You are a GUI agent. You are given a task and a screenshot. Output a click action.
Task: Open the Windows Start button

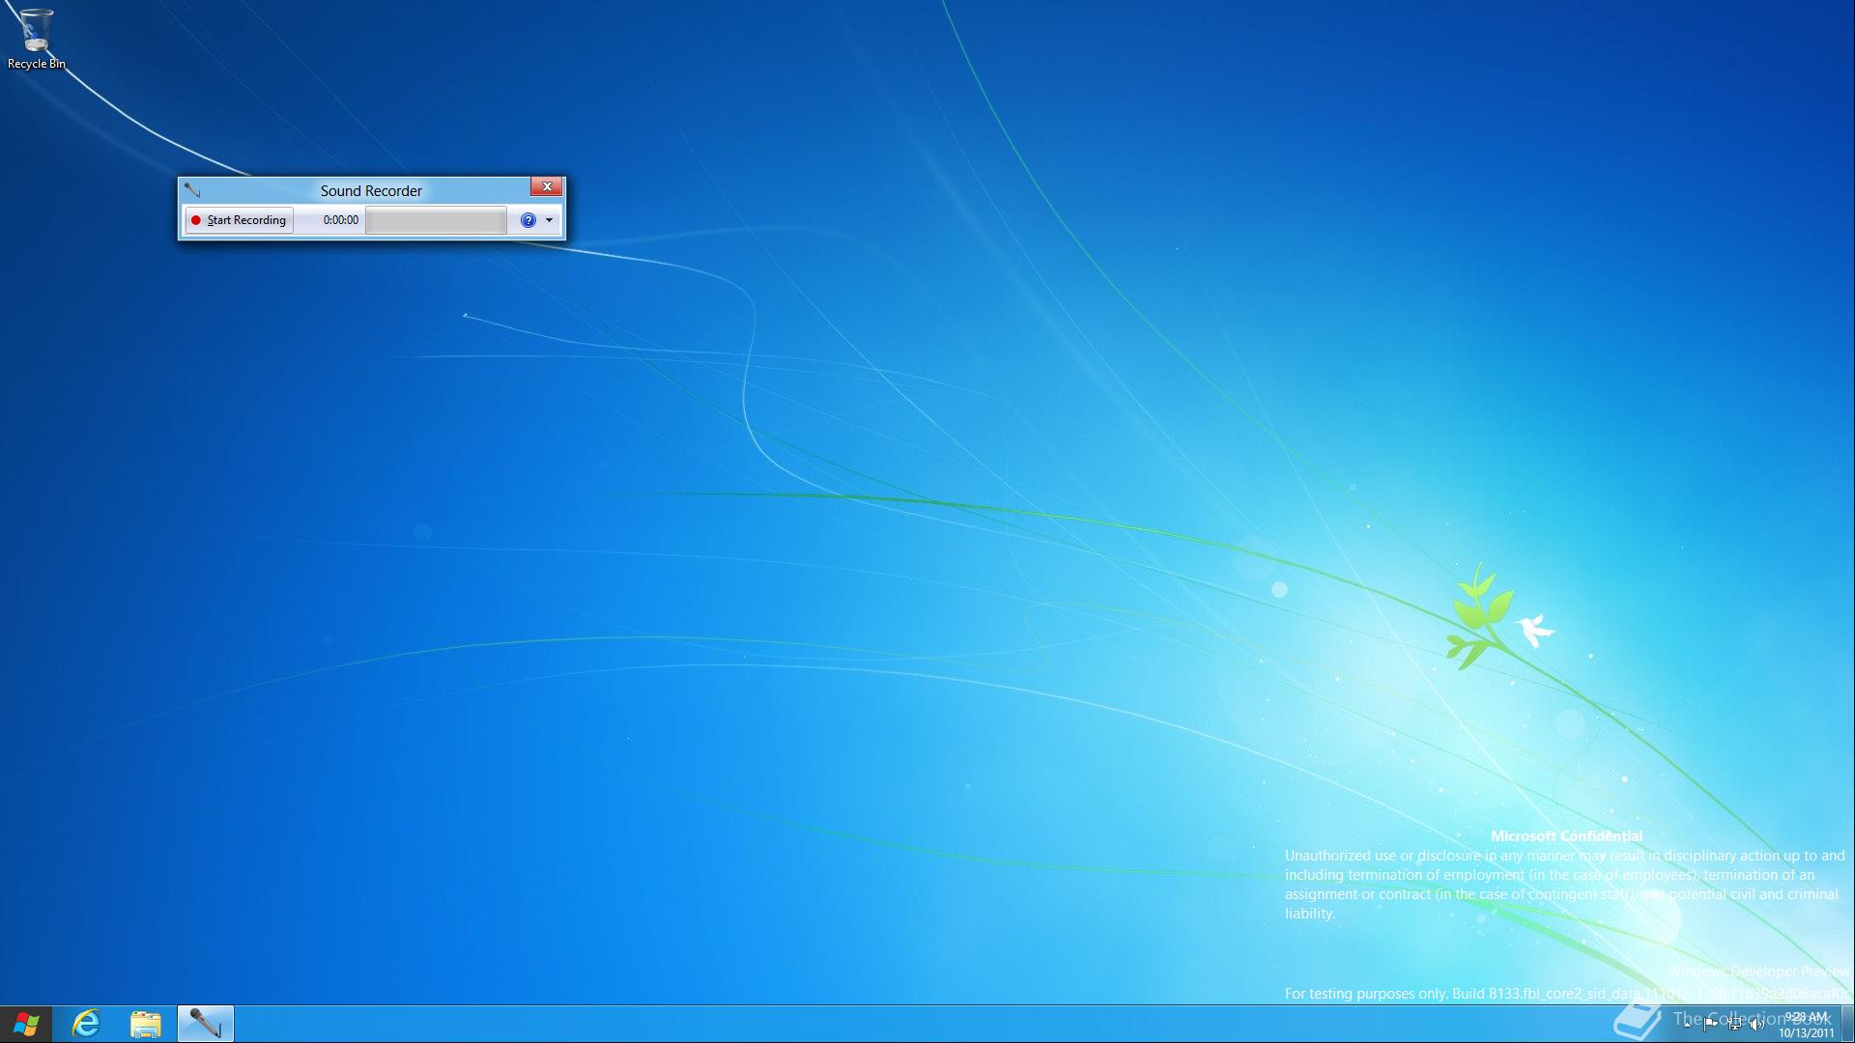[26, 1024]
